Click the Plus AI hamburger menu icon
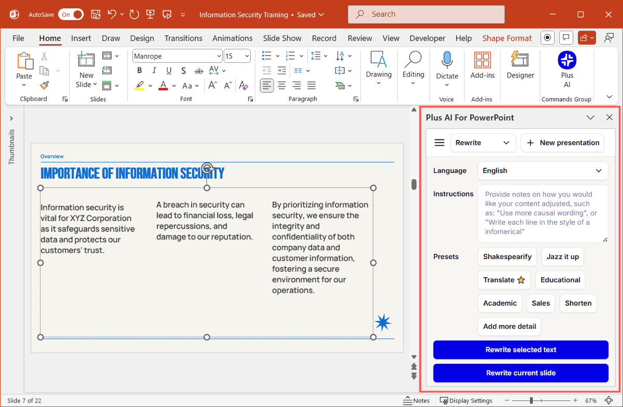The width and height of the screenshot is (623, 407). click(x=439, y=143)
